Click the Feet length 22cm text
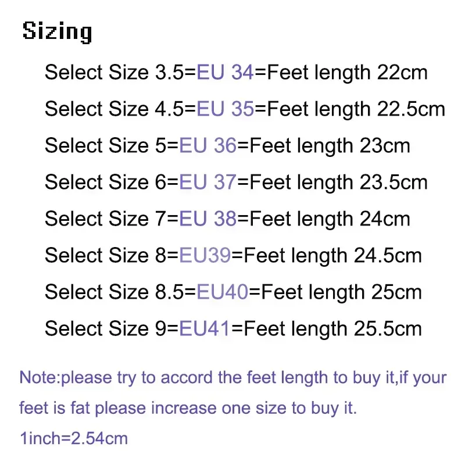The width and height of the screenshot is (465, 465). [x=347, y=73]
